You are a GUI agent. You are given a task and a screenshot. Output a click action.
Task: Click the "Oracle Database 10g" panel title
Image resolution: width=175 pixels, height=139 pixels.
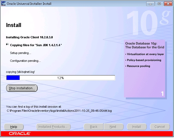[x=145, y=45]
